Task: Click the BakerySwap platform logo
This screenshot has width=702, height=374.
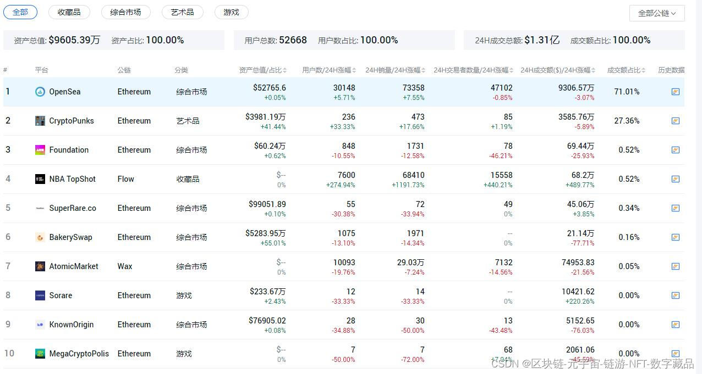Action: point(40,237)
